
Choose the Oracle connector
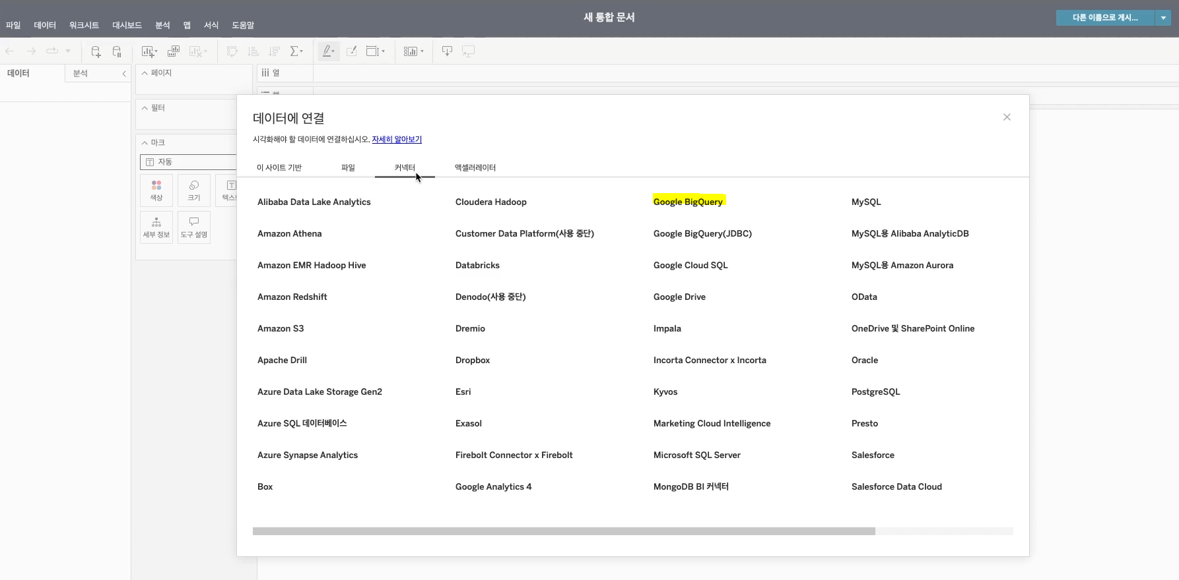865,361
